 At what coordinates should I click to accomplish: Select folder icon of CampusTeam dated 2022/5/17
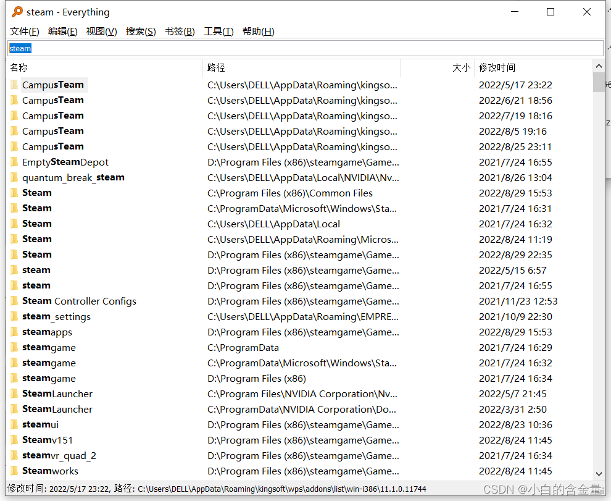pos(14,85)
